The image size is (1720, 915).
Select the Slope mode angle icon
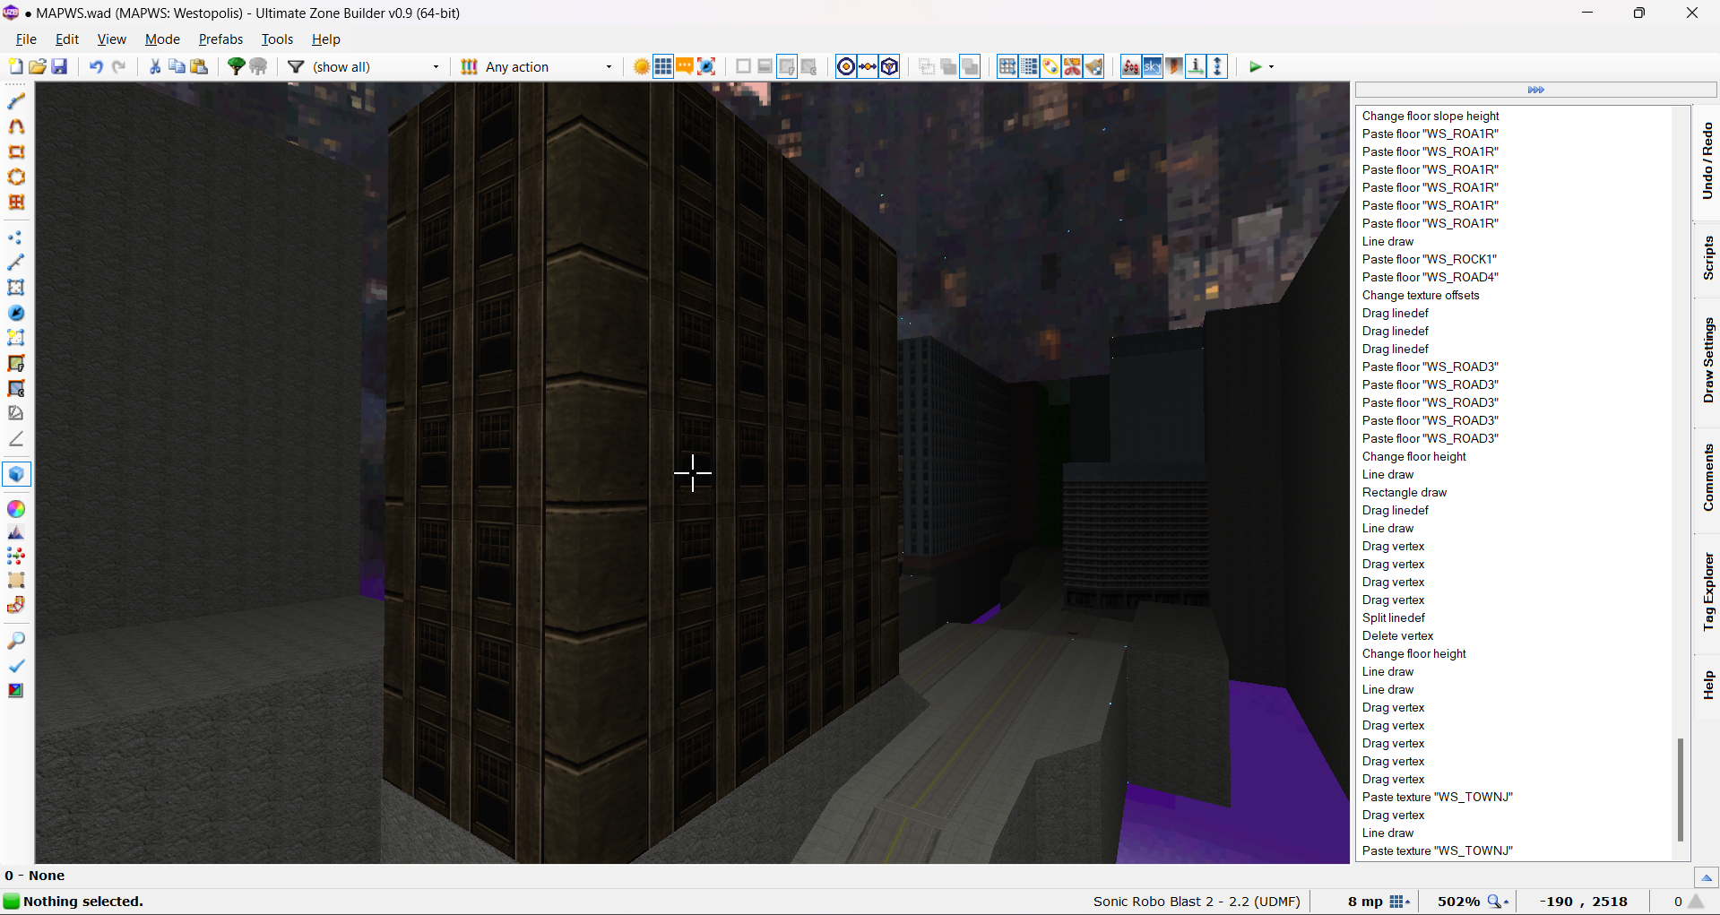(16, 438)
